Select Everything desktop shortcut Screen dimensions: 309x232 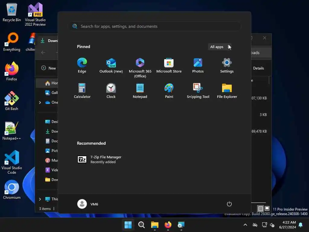tap(12, 42)
